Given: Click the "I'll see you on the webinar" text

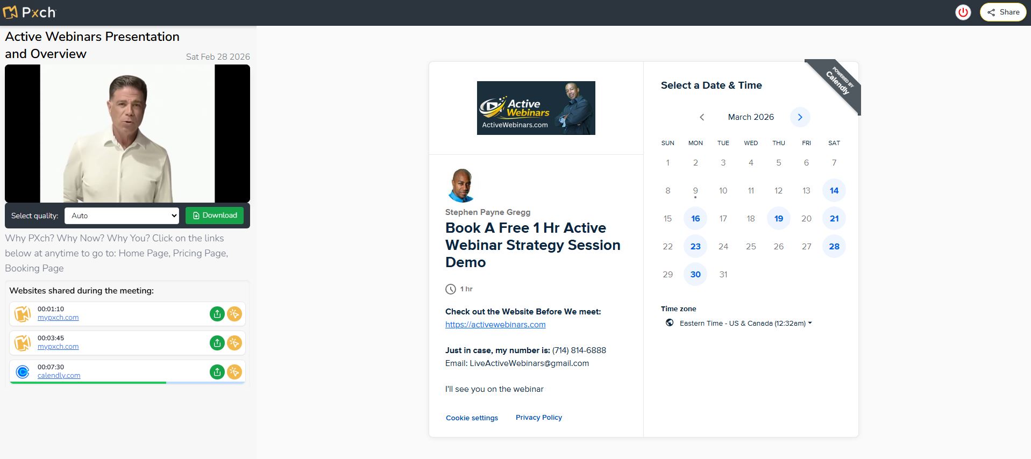Looking at the screenshot, I should (494, 389).
